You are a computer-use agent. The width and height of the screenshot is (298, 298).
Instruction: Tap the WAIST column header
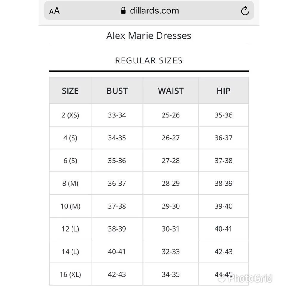(171, 91)
